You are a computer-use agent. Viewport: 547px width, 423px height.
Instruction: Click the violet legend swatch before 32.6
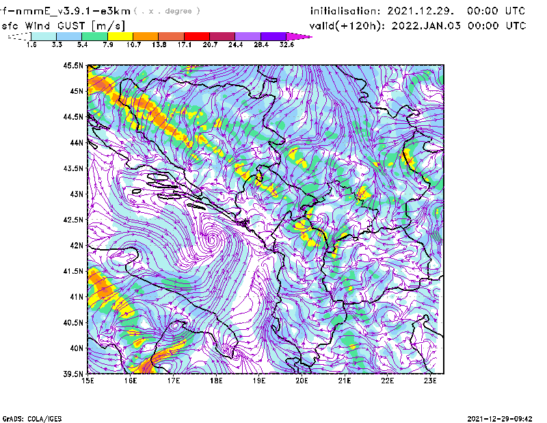273,36
